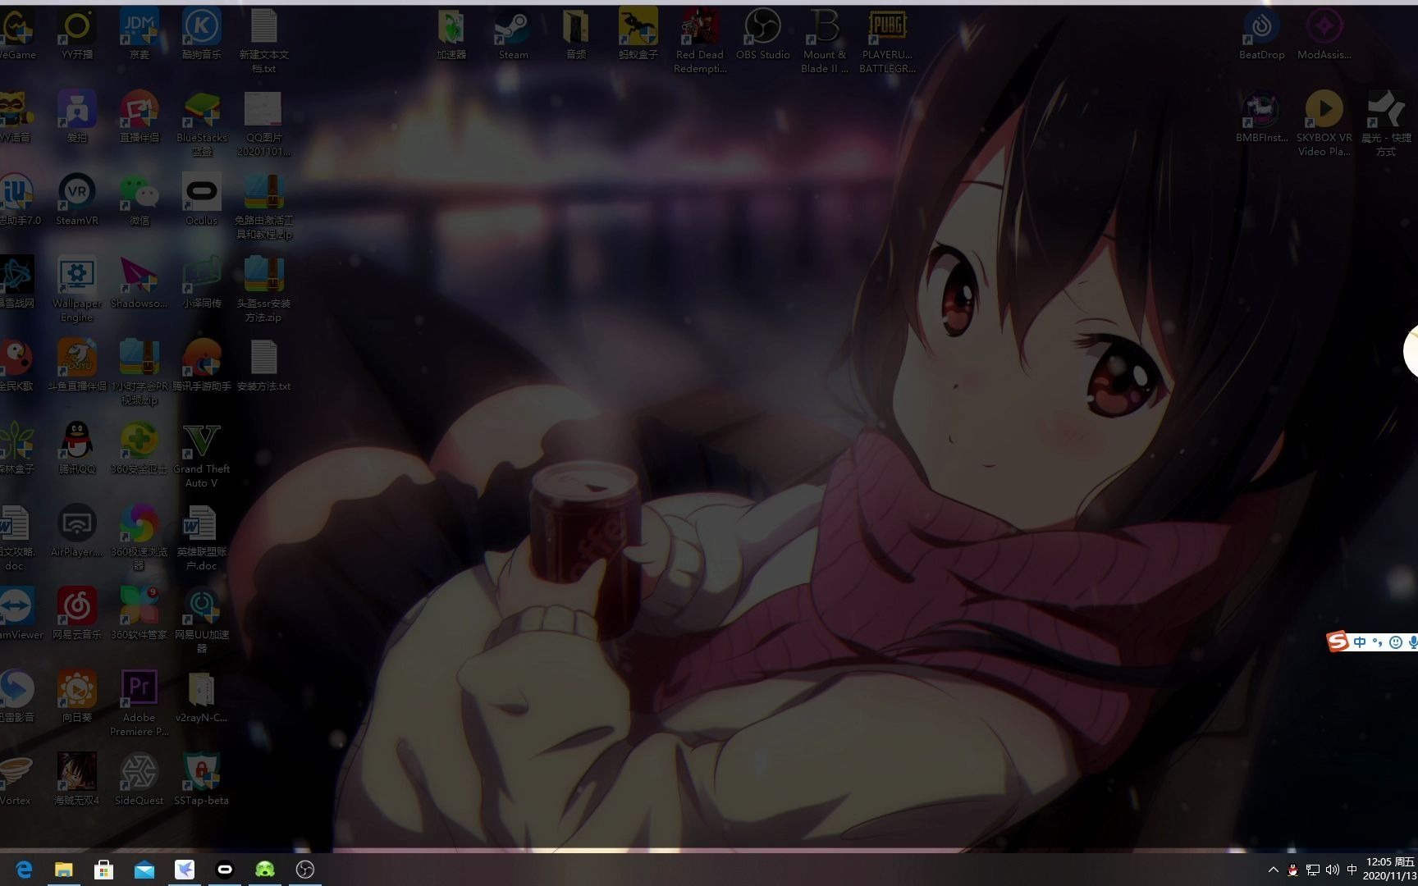Open the Shadowsocks desktop icon
This screenshot has height=886, width=1418.
coord(140,283)
